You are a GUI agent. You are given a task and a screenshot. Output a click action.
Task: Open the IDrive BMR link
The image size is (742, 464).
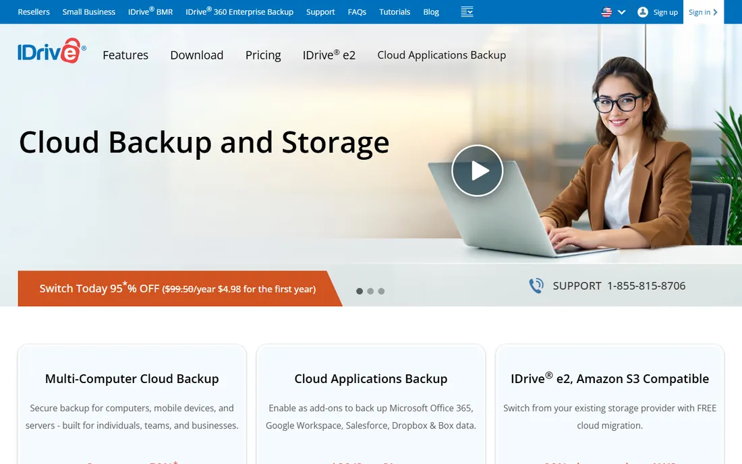pos(150,11)
